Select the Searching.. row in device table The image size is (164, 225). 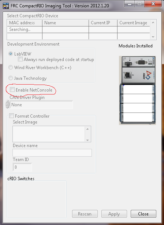(78, 29)
